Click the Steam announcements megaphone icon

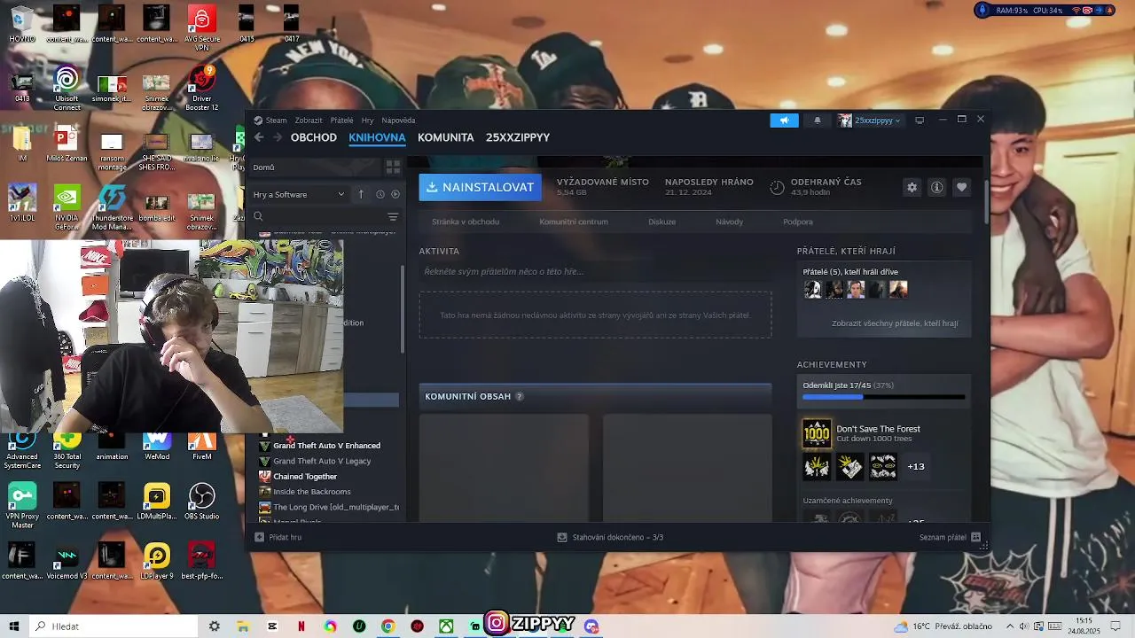tap(784, 121)
